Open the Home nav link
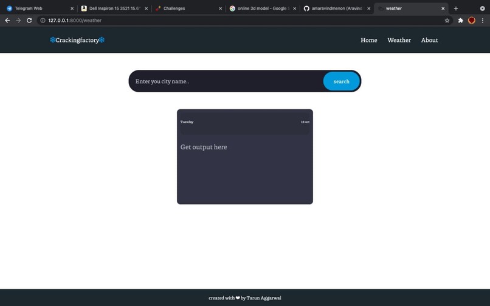 pos(369,40)
